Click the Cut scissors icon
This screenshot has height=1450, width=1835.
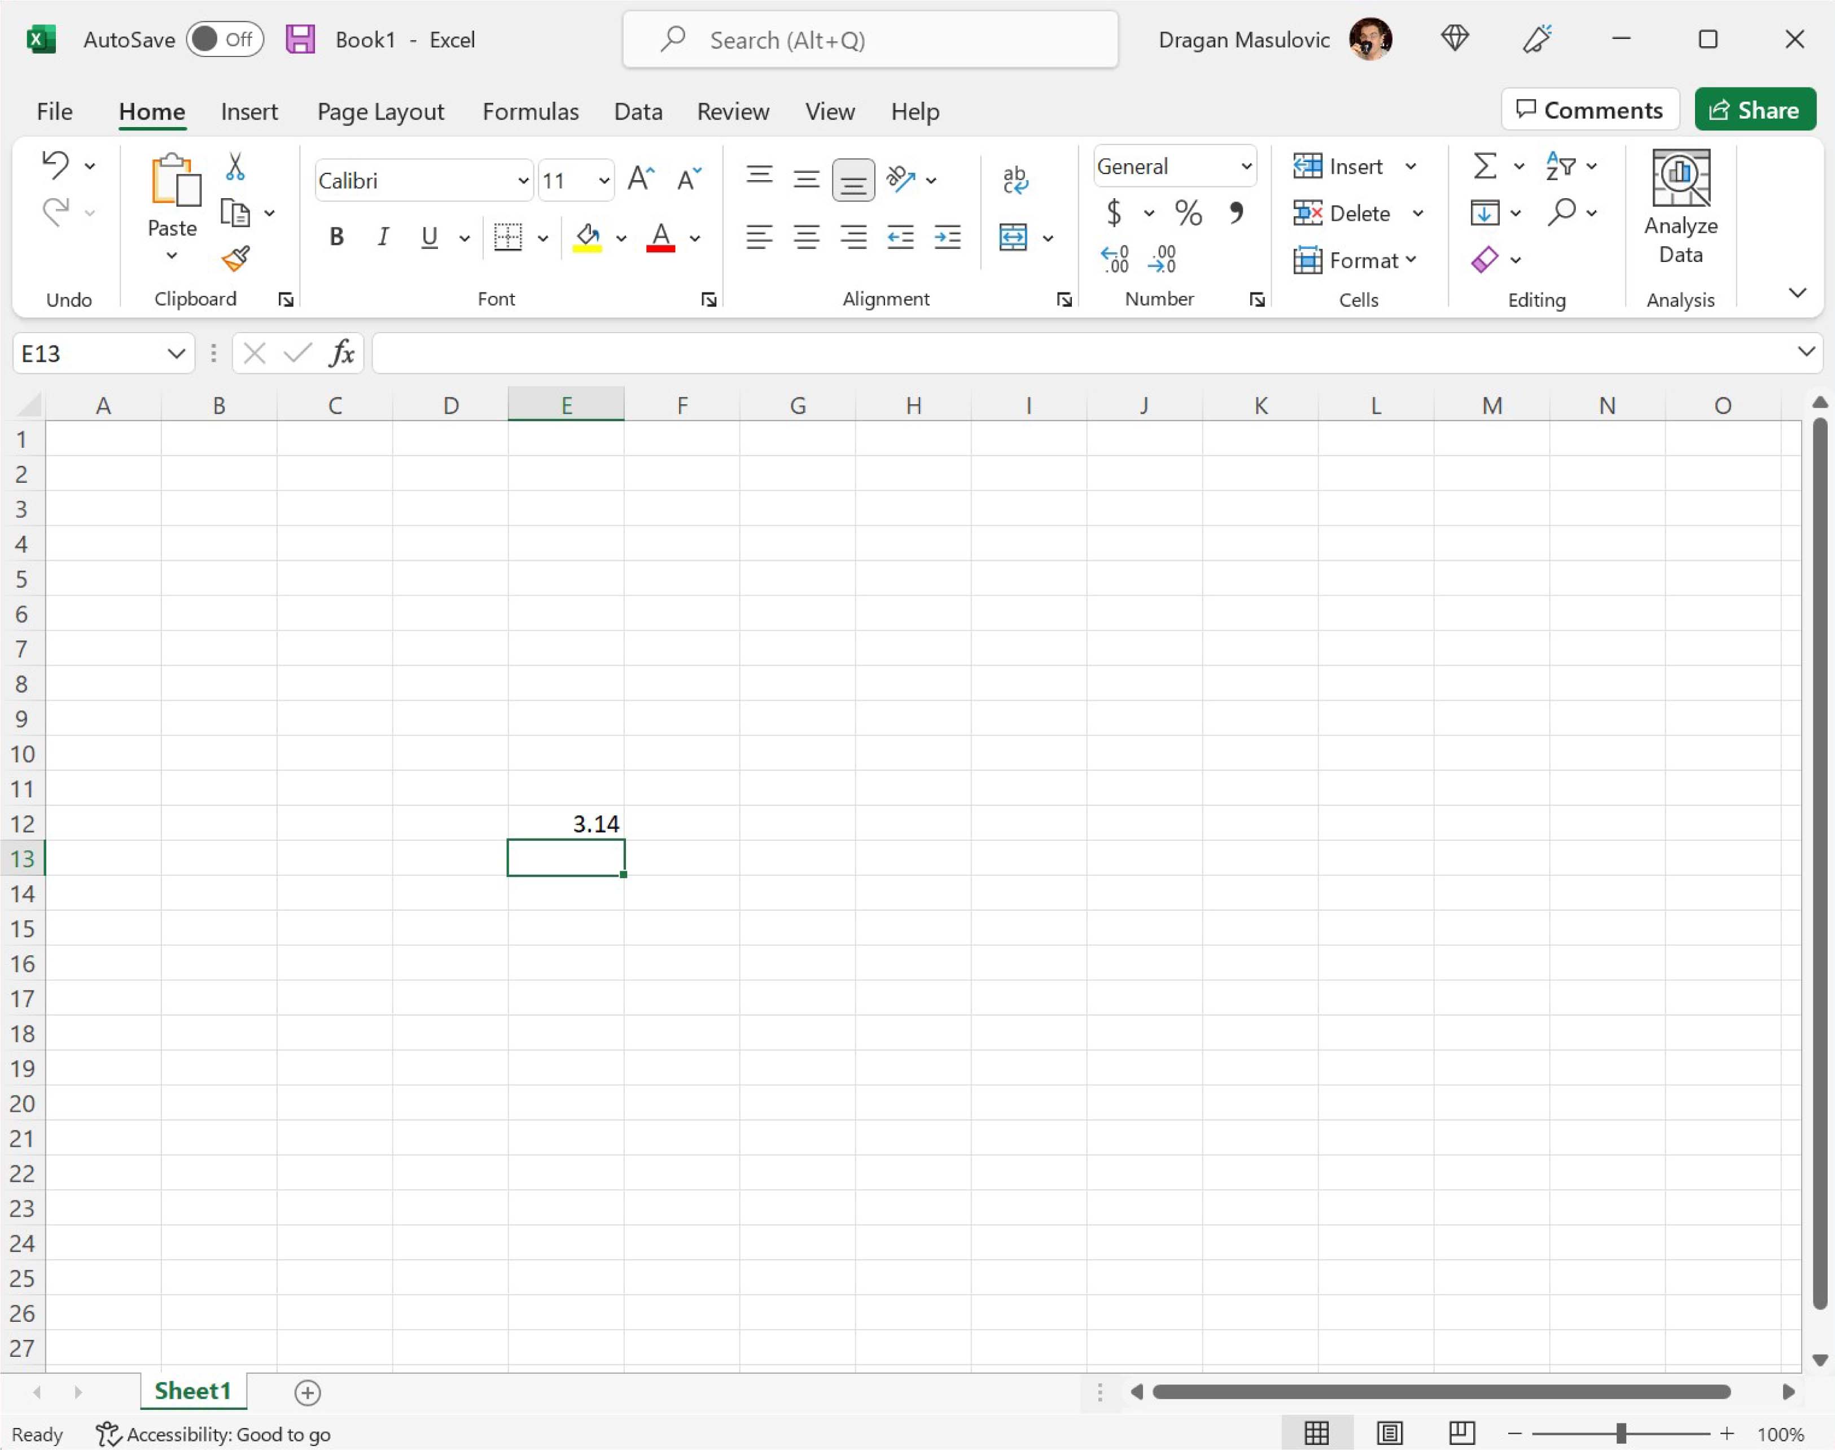(235, 167)
